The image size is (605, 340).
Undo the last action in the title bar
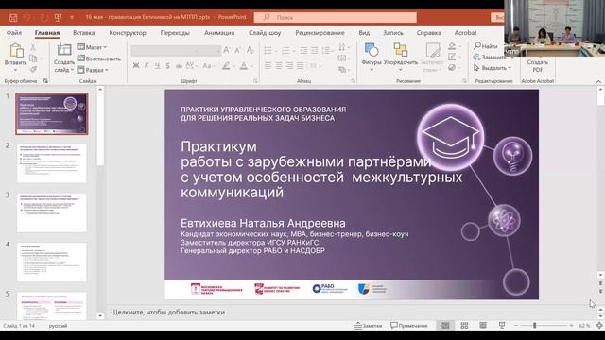tap(26, 18)
